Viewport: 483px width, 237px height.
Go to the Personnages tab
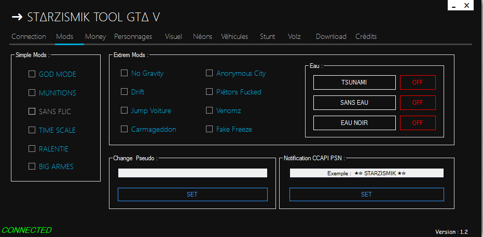tap(133, 37)
